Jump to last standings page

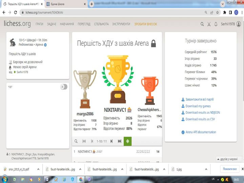[120, 141]
